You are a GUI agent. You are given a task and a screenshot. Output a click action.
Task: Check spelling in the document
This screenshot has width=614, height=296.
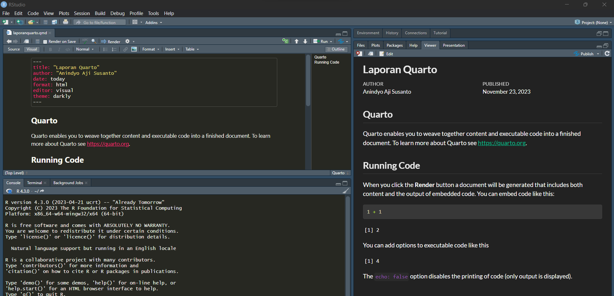click(85, 41)
